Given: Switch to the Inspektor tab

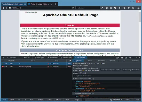Looking at the screenshot, I should tap(12, 57).
